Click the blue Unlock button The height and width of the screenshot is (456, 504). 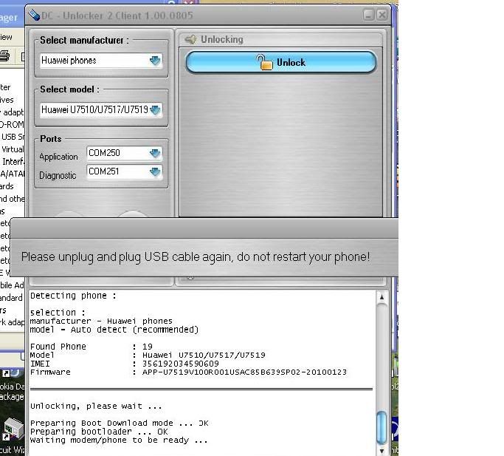click(280, 62)
